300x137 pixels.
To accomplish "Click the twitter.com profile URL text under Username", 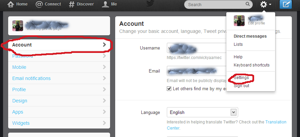I will 194,58.
